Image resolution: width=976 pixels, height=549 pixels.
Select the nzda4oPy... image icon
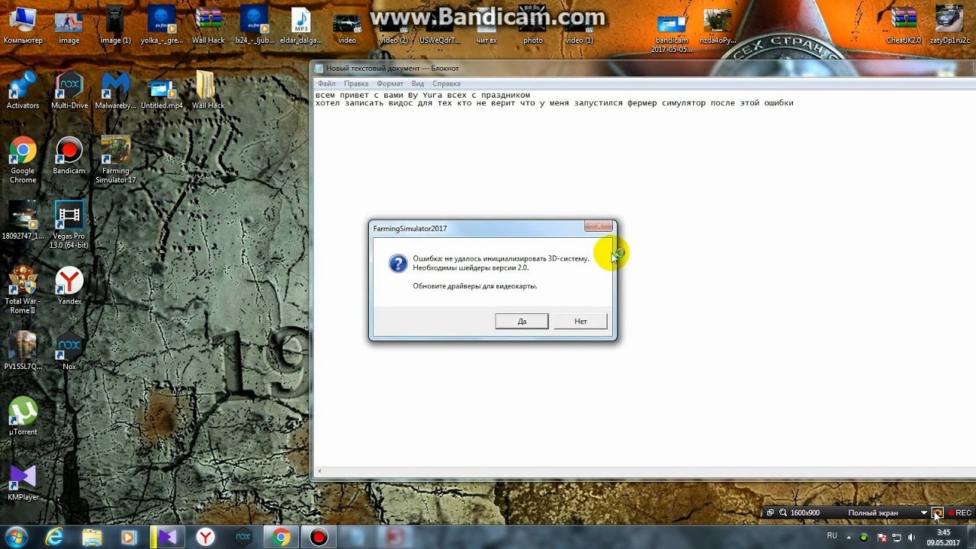coord(718,25)
